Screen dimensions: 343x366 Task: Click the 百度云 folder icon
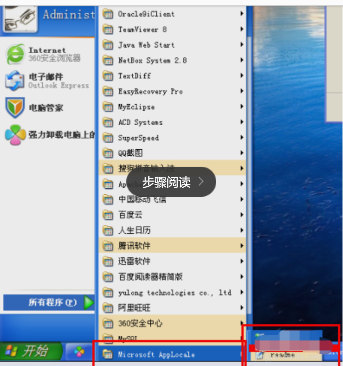(x=108, y=215)
